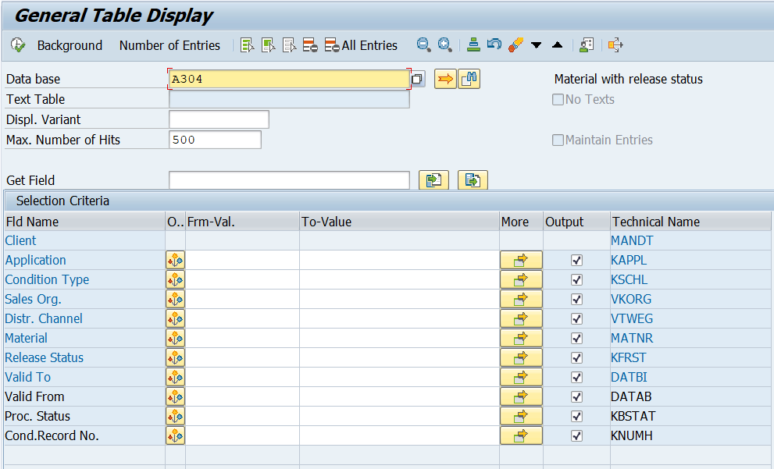774x469 pixels.
Task: Click the orange export arrow icon
Action: pyautogui.click(x=615, y=45)
